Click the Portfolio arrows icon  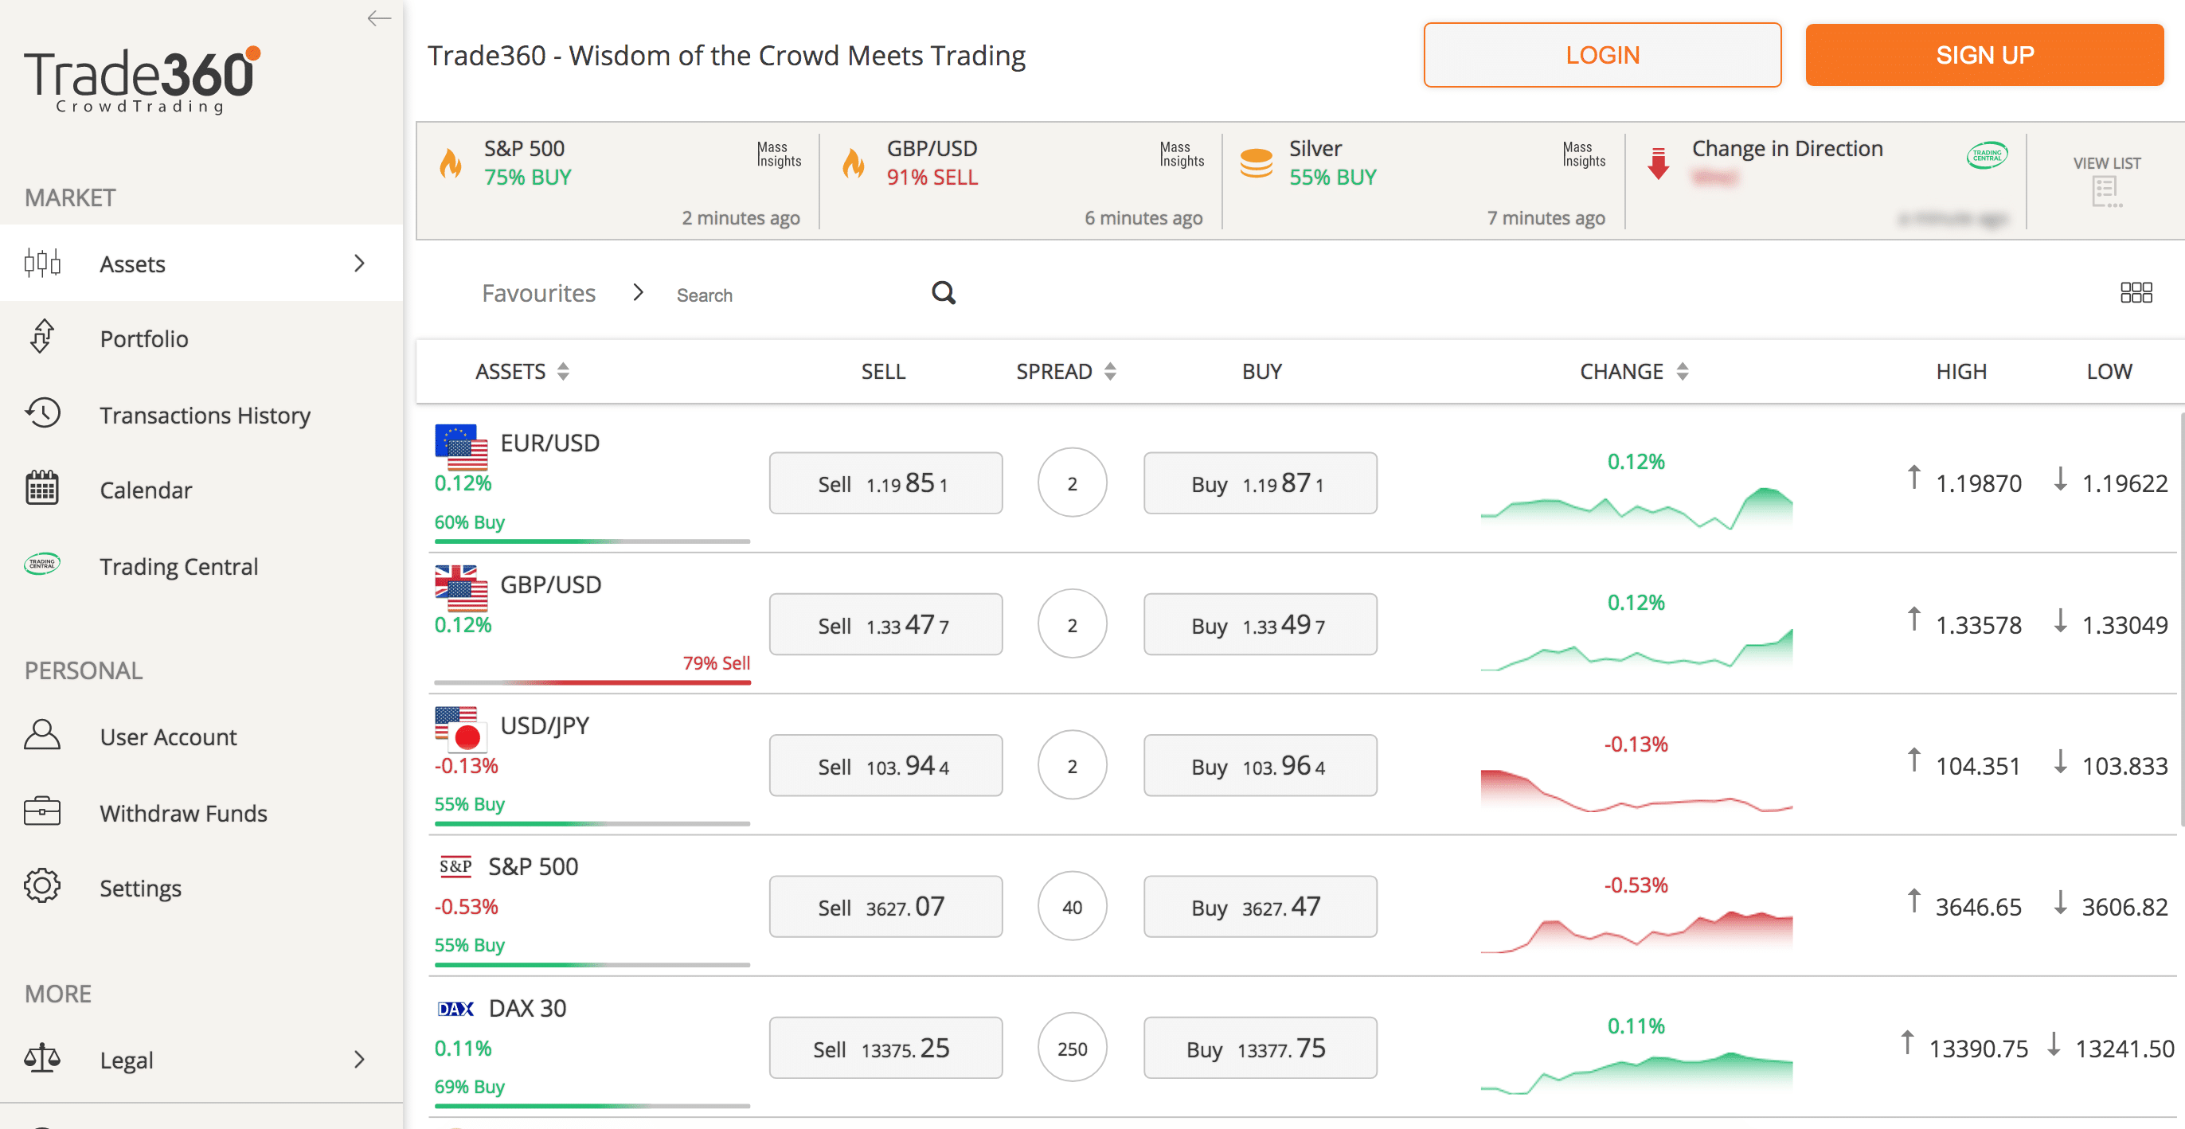point(42,337)
